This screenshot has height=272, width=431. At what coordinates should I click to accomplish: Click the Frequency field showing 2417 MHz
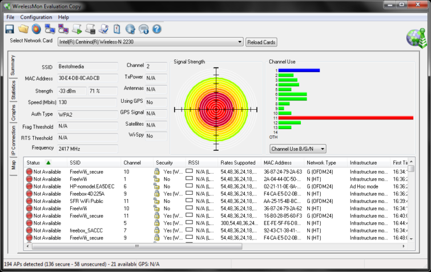coord(87,149)
